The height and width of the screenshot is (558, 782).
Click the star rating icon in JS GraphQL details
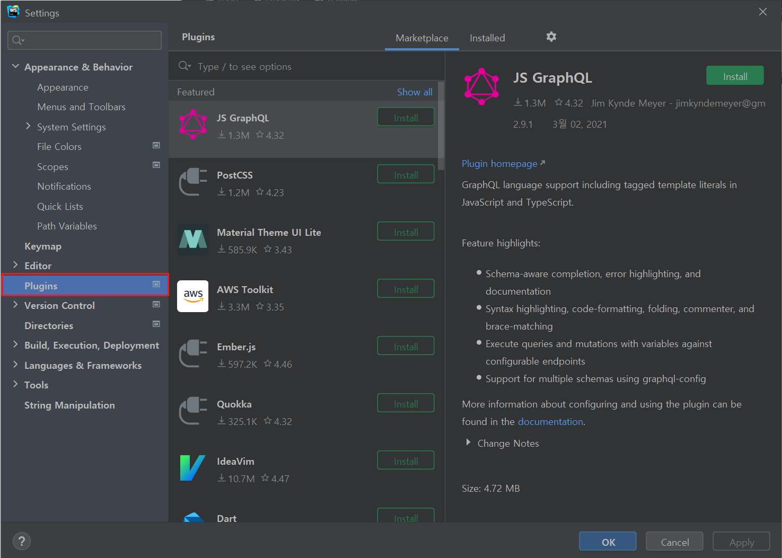(x=559, y=102)
